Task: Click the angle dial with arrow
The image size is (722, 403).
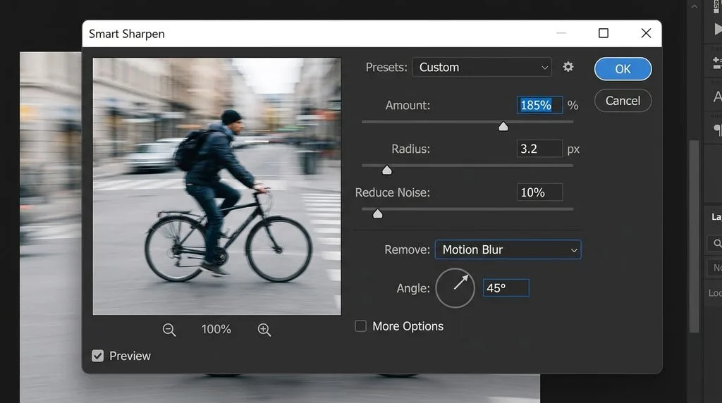Action: 455,288
